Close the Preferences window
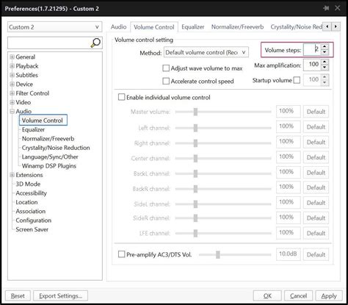 (338, 8)
